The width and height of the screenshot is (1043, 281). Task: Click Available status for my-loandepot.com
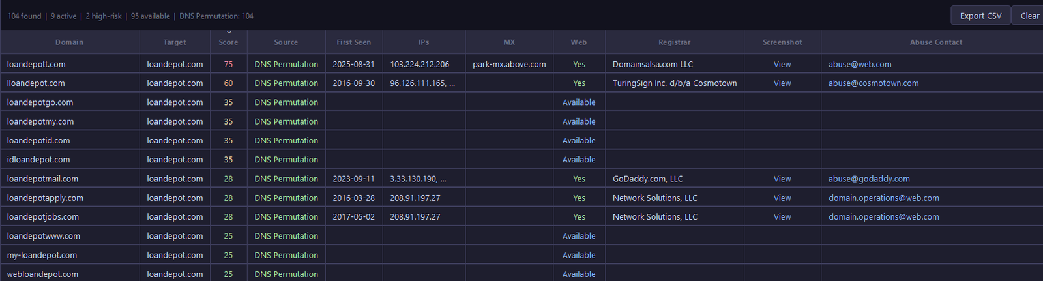tap(579, 255)
